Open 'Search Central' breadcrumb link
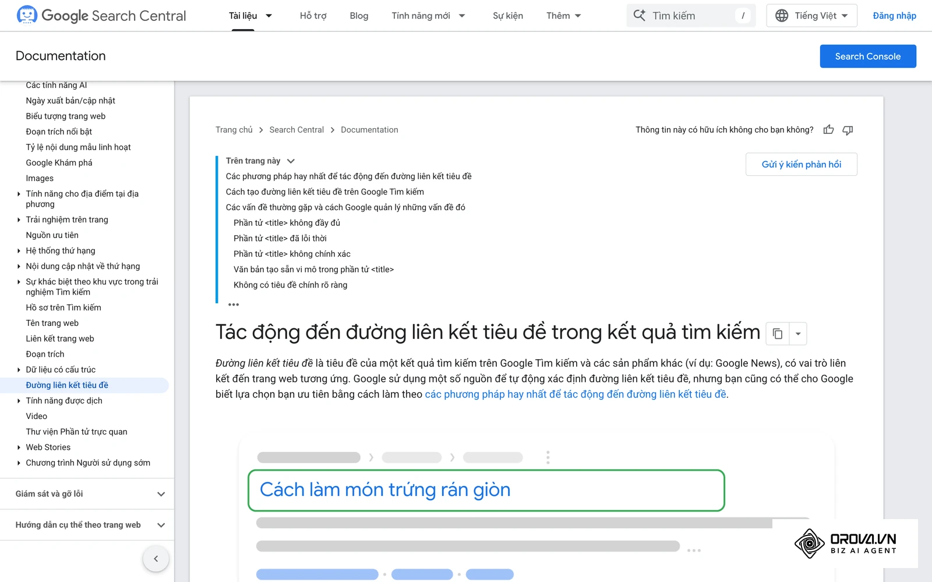The image size is (932, 582). [x=296, y=130]
